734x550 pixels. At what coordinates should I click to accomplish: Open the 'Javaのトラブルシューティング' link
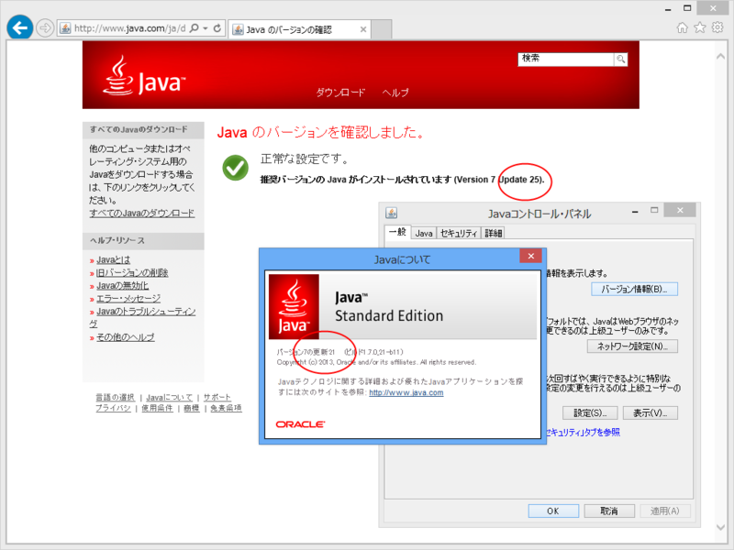[x=146, y=312]
